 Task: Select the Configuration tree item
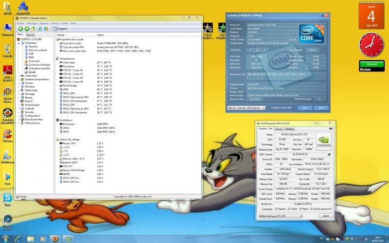click(32, 116)
